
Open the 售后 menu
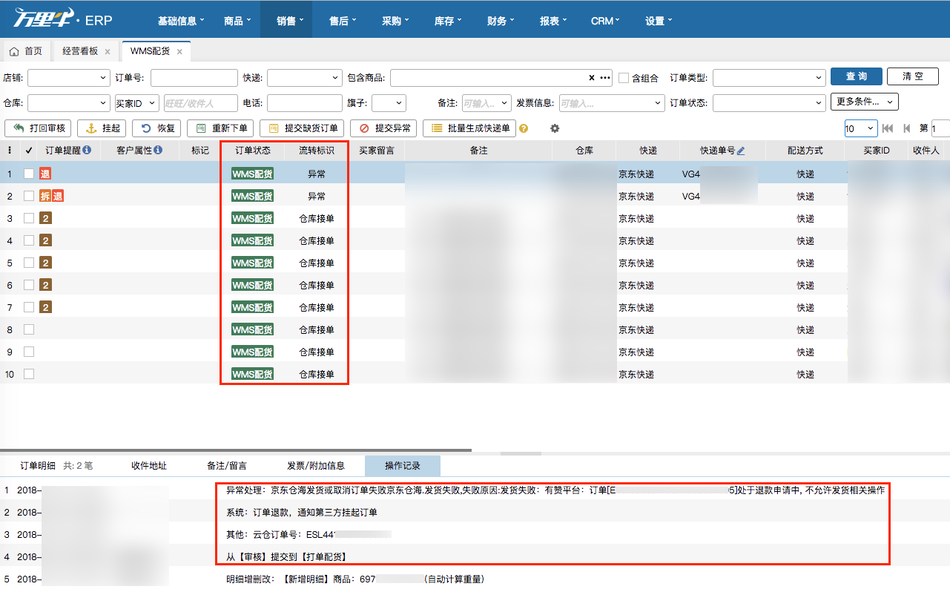(343, 21)
